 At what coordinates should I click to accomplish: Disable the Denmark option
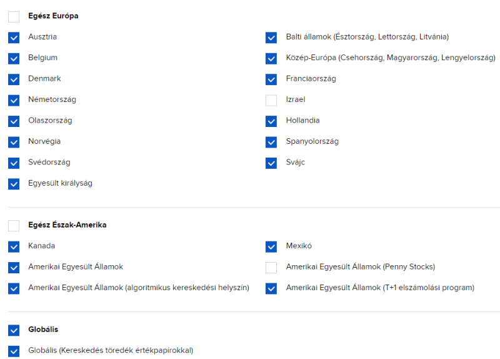(x=14, y=79)
